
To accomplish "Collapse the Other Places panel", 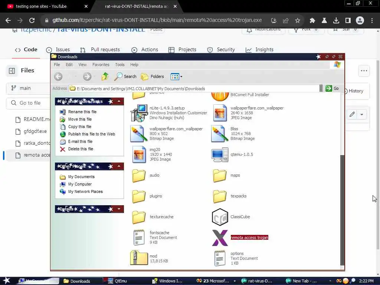I will [x=119, y=166].
